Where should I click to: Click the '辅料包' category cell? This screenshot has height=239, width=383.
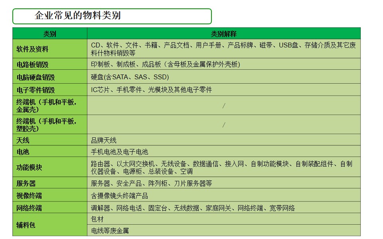(x=50, y=225)
